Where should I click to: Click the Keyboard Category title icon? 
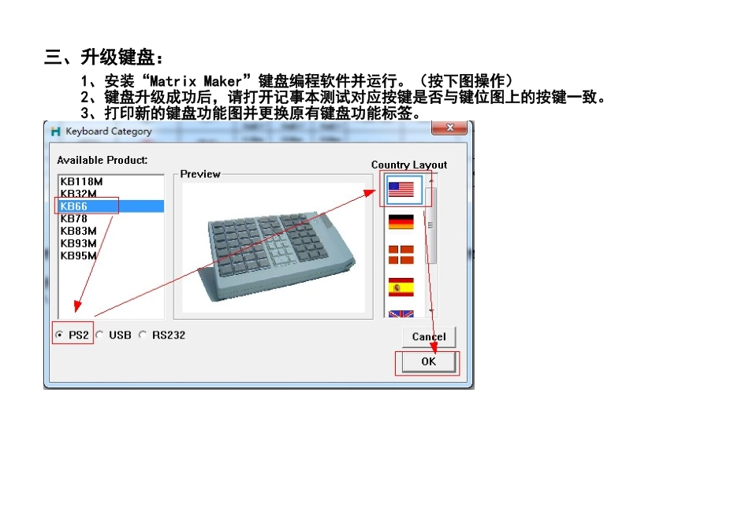coord(55,132)
